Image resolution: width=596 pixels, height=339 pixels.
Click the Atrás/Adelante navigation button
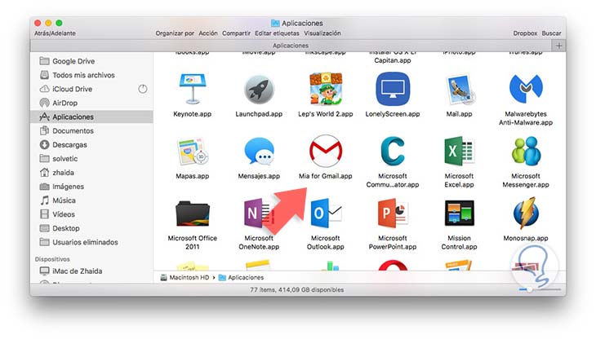[55, 33]
